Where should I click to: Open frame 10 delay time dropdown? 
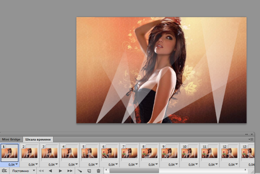193,165
